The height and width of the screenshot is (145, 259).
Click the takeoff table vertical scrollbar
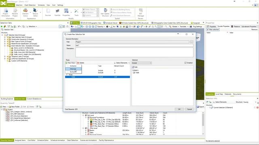pos(203,123)
